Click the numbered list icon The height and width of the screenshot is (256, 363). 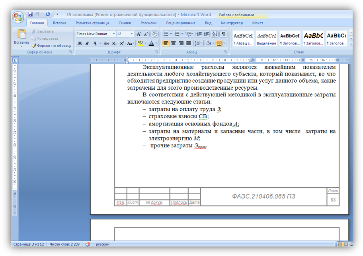[x=177, y=34]
